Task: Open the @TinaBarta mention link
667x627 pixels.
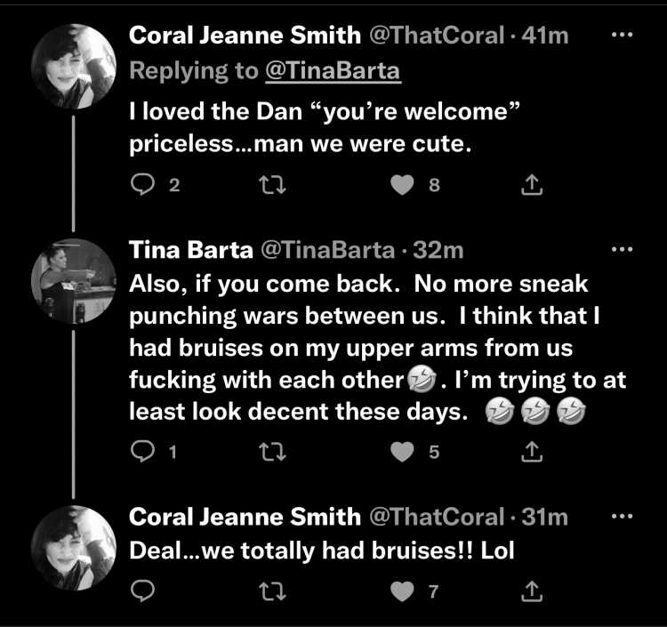Action: coord(333,70)
